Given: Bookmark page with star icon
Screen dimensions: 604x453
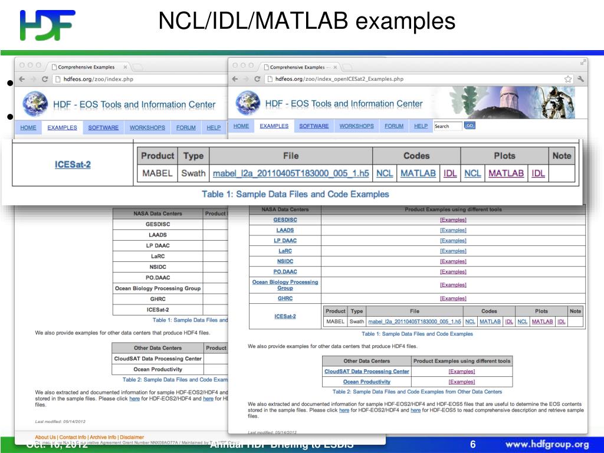Looking at the screenshot, I should click(x=568, y=79).
